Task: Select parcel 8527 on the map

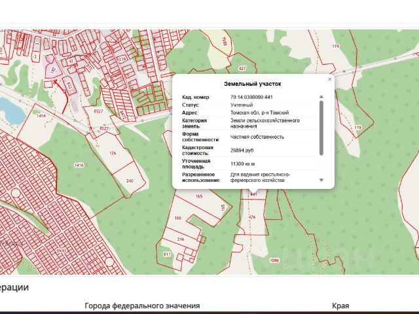Action: (x=98, y=111)
